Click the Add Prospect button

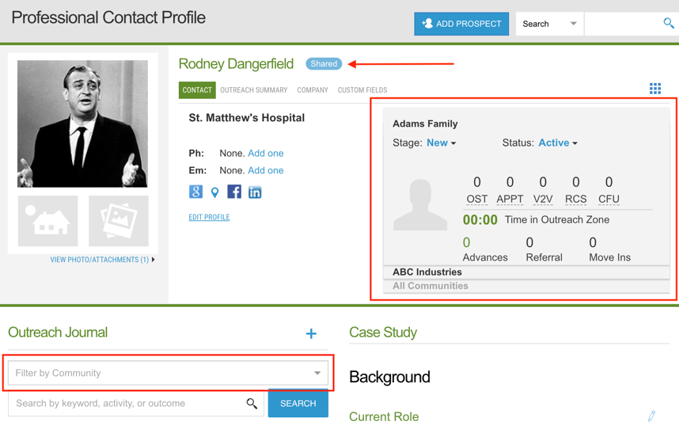pyautogui.click(x=461, y=24)
